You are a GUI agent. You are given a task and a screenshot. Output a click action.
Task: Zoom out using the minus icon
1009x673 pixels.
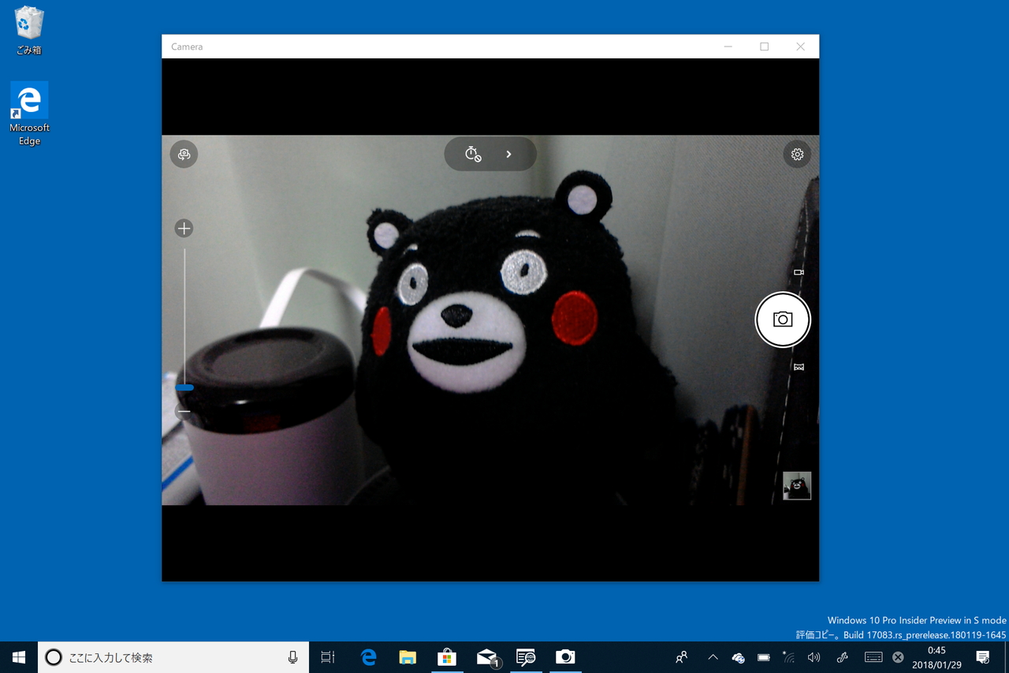[x=184, y=411]
